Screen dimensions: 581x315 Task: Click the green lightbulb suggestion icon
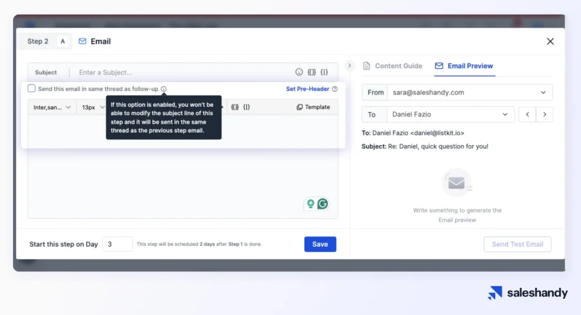click(x=311, y=204)
